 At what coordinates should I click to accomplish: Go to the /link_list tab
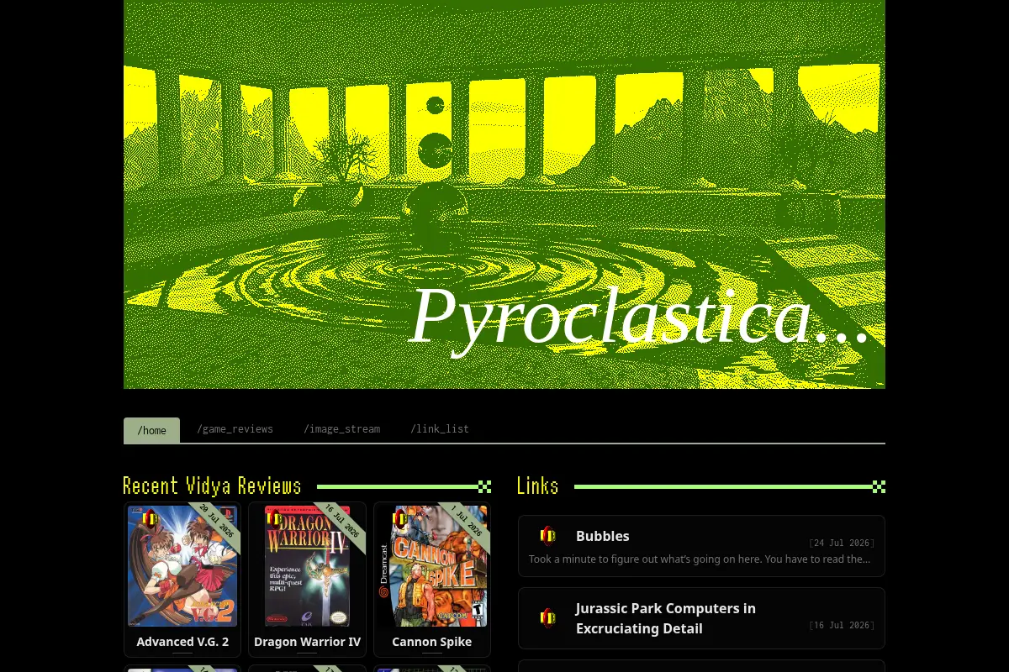(439, 429)
